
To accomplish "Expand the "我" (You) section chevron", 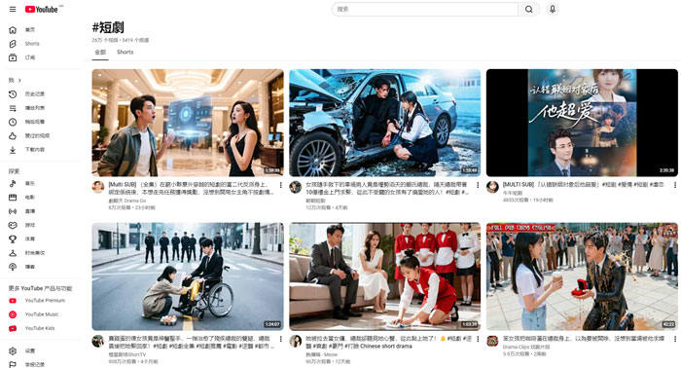I will coord(19,80).
